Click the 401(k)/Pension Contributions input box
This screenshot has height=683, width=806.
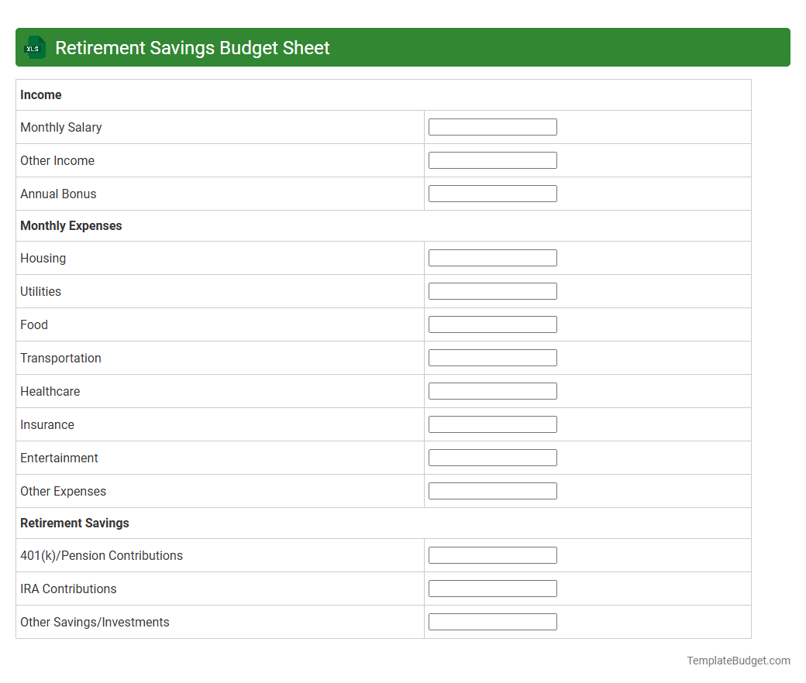(x=492, y=554)
